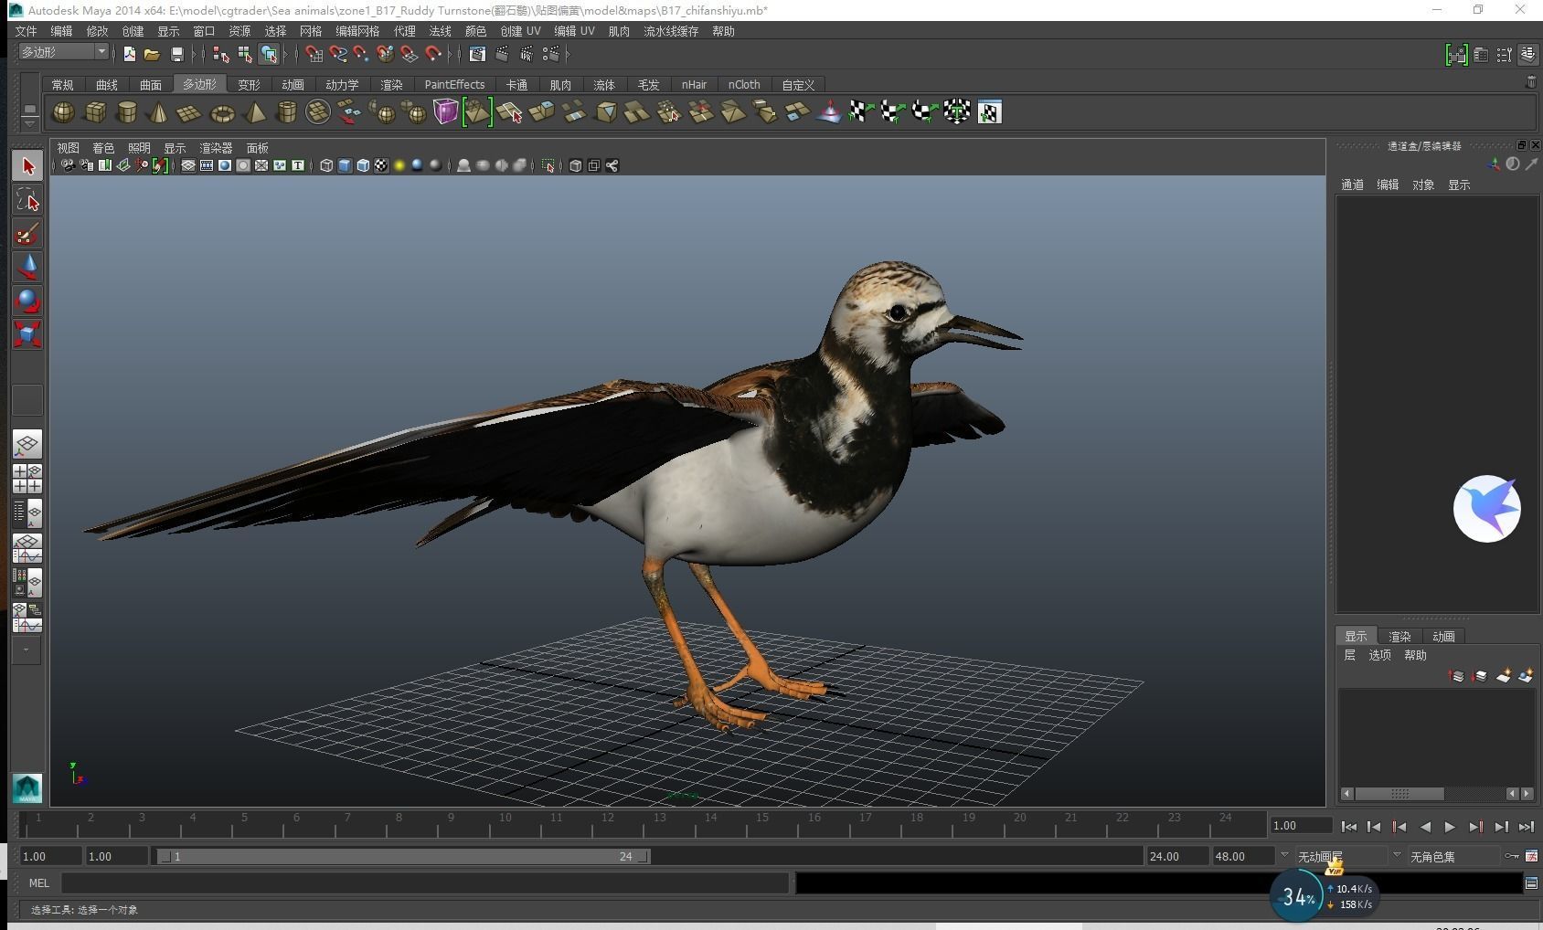Viewport: 1543px width, 930px height.
Task: Create a polygon sphere from the shelf
Action: (63, 112)
